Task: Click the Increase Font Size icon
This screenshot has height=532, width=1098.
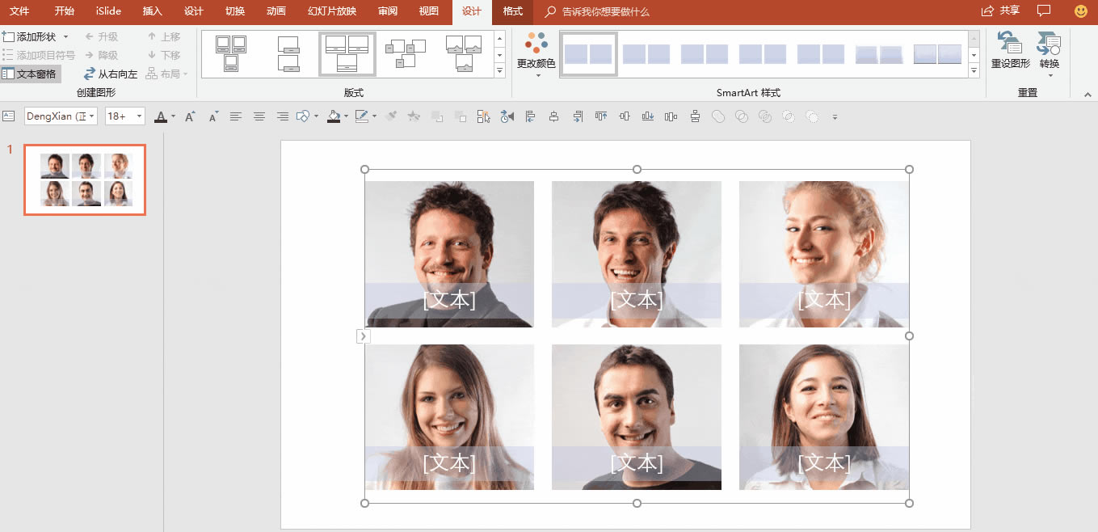Action: click(188, 116)
